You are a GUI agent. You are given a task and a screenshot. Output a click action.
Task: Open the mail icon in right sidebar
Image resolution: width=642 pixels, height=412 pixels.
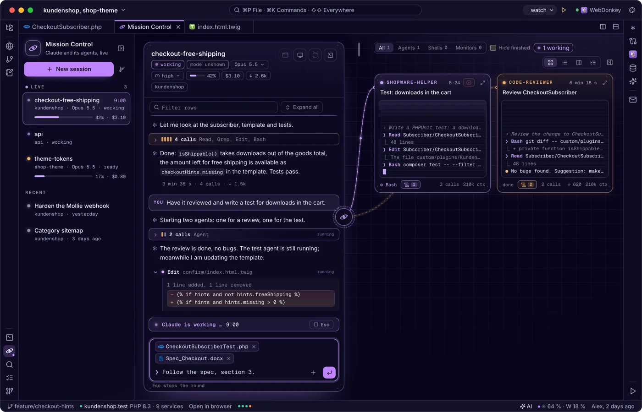(633, 99)
